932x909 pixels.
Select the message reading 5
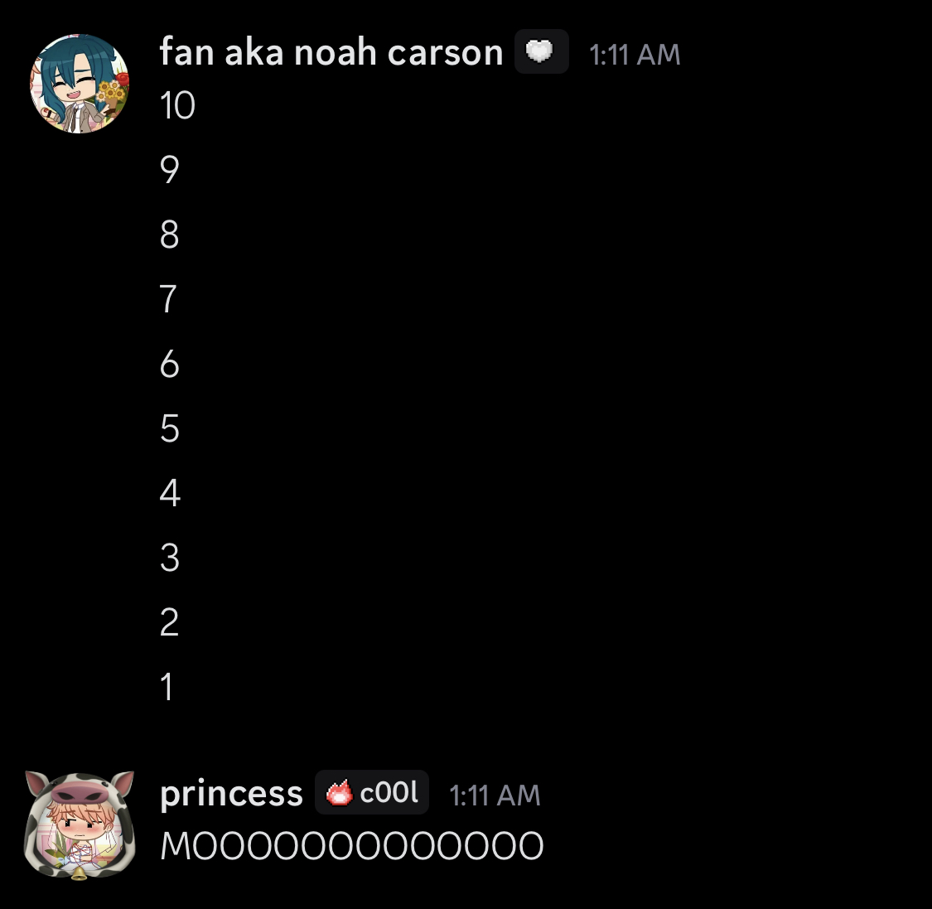[x=169, y=428]
